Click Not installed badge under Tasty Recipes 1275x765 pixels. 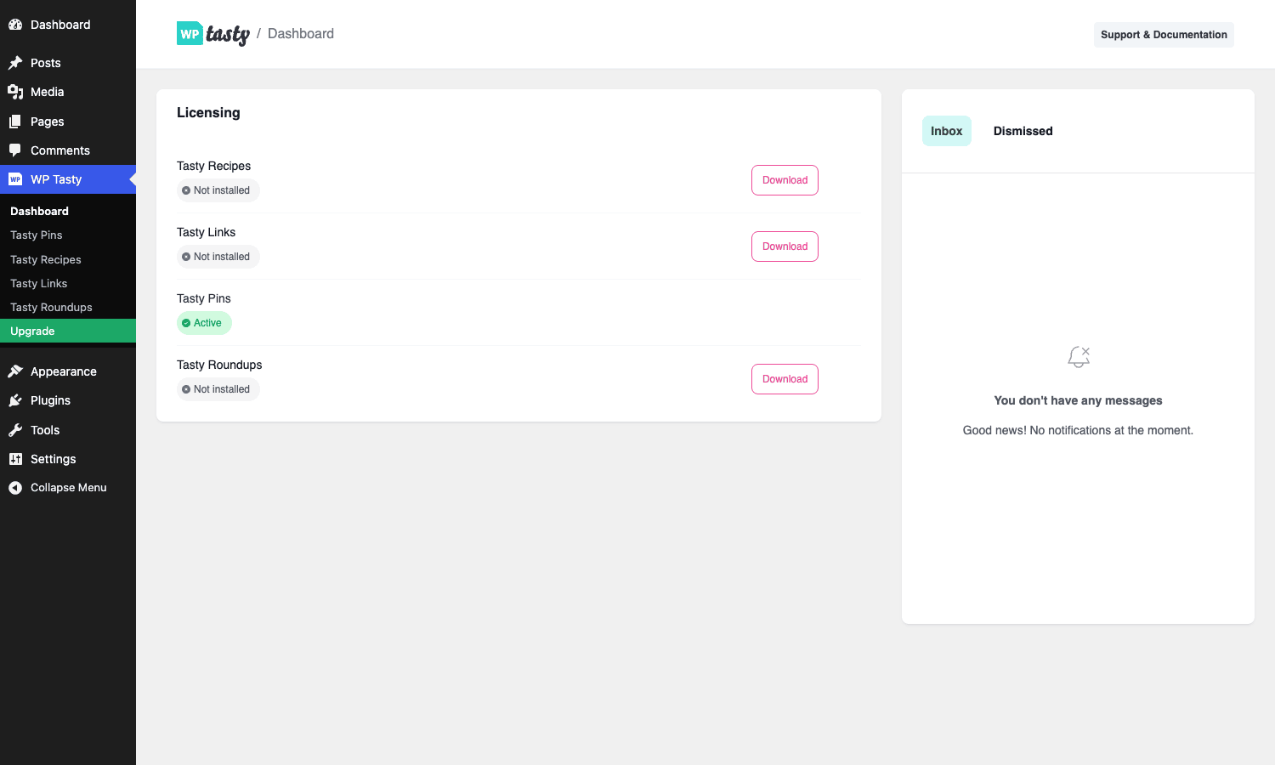point(218,190)
